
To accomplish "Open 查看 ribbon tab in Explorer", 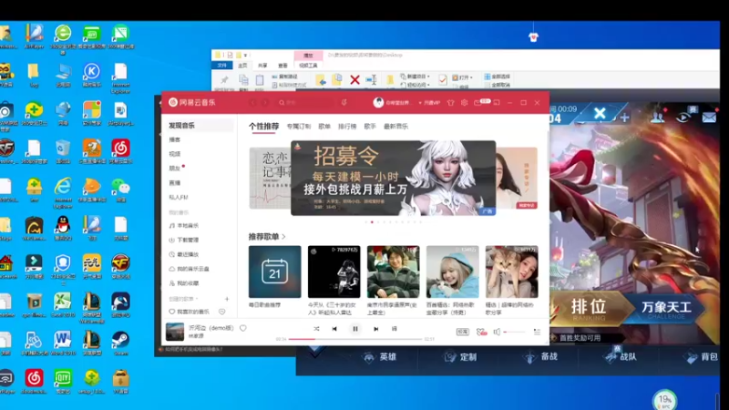I will (282, 66).
